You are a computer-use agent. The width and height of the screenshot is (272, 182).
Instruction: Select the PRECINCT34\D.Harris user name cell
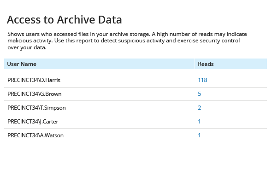34,80
